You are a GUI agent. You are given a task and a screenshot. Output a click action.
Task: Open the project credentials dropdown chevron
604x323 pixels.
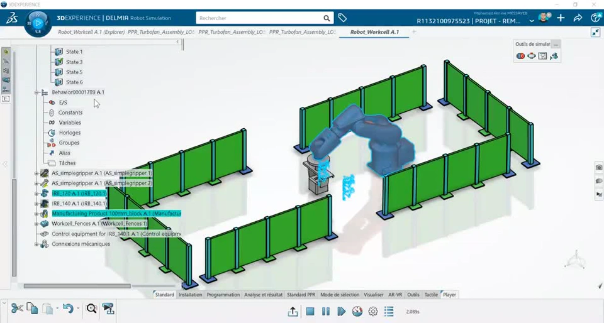pos(532,21)
